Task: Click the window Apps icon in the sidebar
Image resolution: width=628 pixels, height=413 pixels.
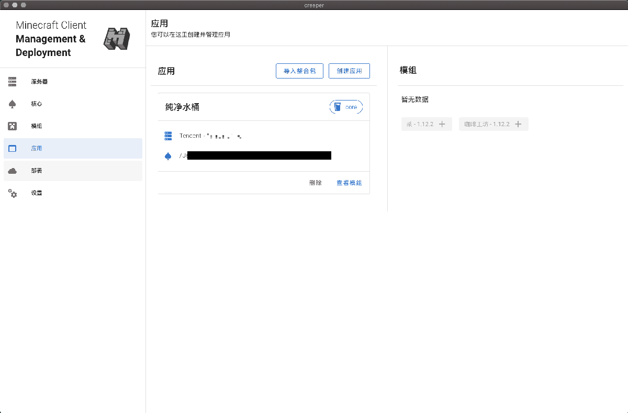Action: coord(13,148)
